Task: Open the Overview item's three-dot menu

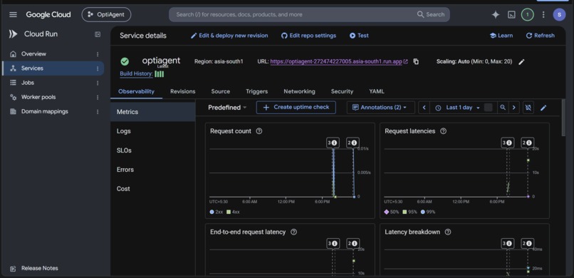Action: [x=98, y=54]
